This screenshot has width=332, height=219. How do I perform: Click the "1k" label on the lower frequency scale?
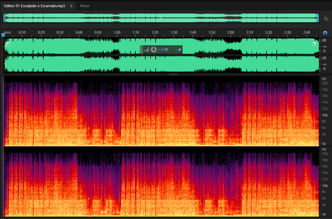[x=324, y=214]
